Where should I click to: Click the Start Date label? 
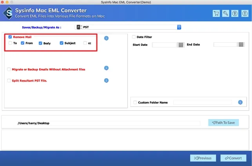pyautogui.click(x=140, y=45)
